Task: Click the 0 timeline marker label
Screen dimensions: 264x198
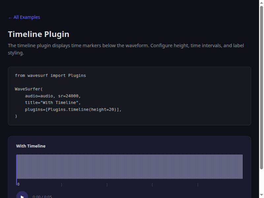Action: [18, 184]
